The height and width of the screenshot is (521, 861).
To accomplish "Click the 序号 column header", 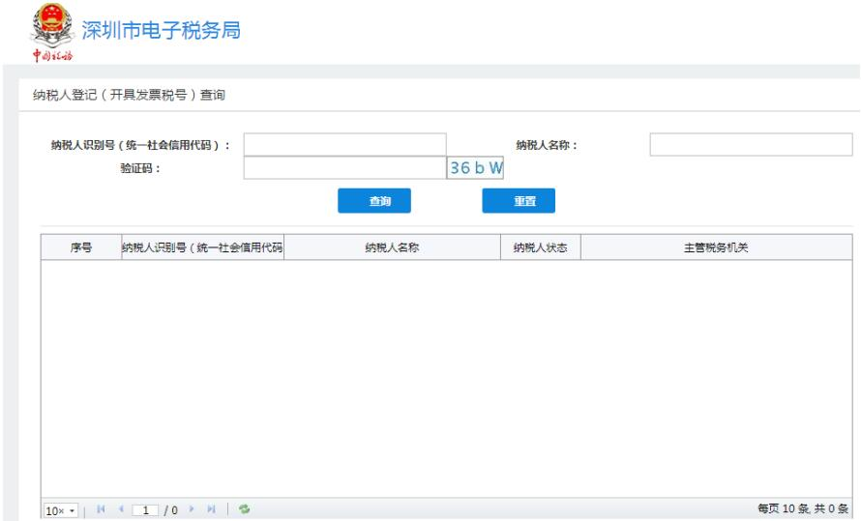I will click(x=81, y=247).
